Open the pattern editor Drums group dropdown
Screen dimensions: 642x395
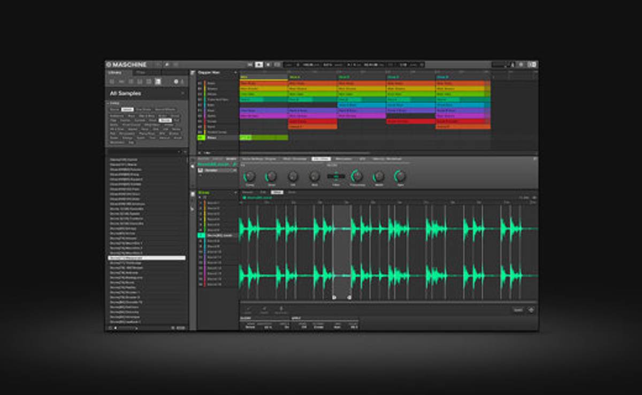[235, 192]
